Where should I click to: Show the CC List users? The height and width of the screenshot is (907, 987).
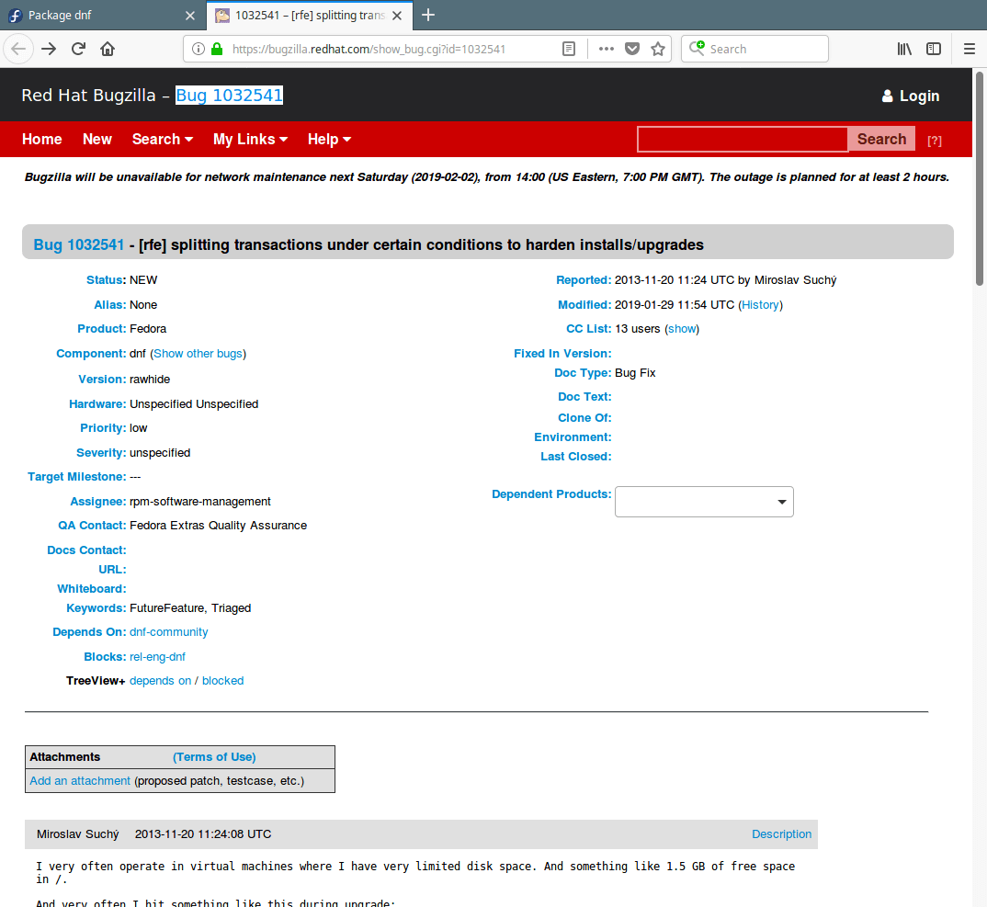(x=682, y=329)
